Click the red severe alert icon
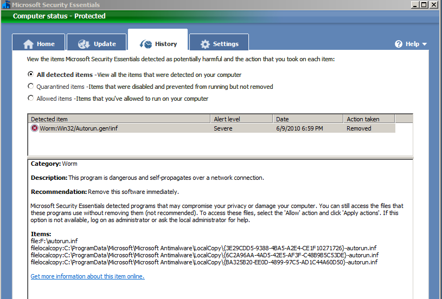The image size is (442, 299). point(34,128)
